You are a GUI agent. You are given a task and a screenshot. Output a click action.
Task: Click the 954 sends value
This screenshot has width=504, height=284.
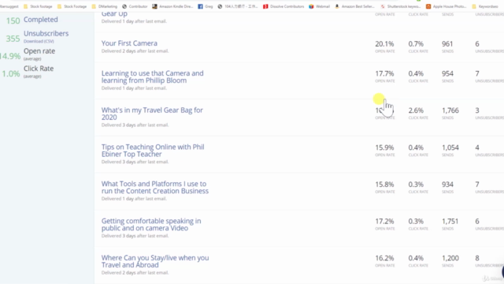[447, 73]
